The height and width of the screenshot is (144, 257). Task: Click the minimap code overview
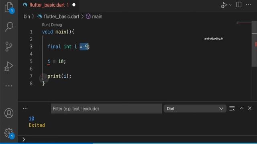pyautogui.click(x=244, y=22)
